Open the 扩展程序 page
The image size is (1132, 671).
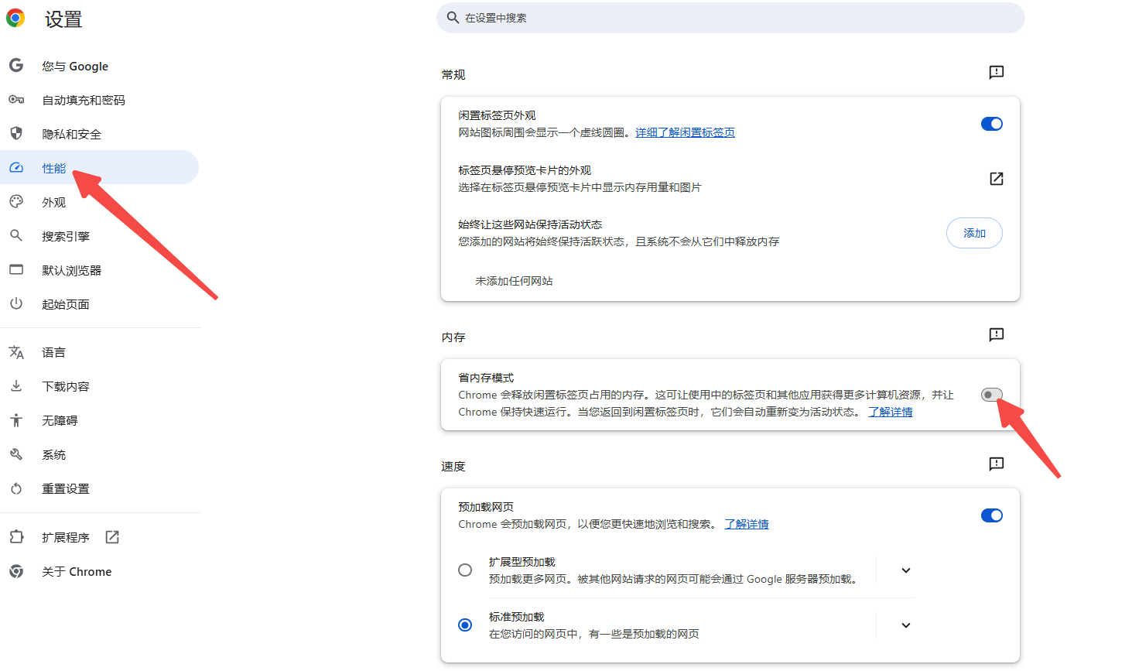point(99,537)
